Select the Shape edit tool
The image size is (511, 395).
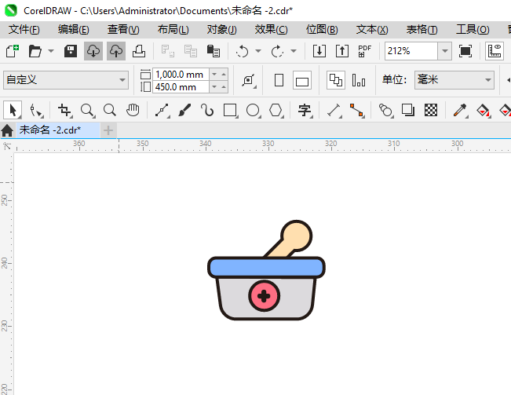pyautogui.click(x=36, y=111)
